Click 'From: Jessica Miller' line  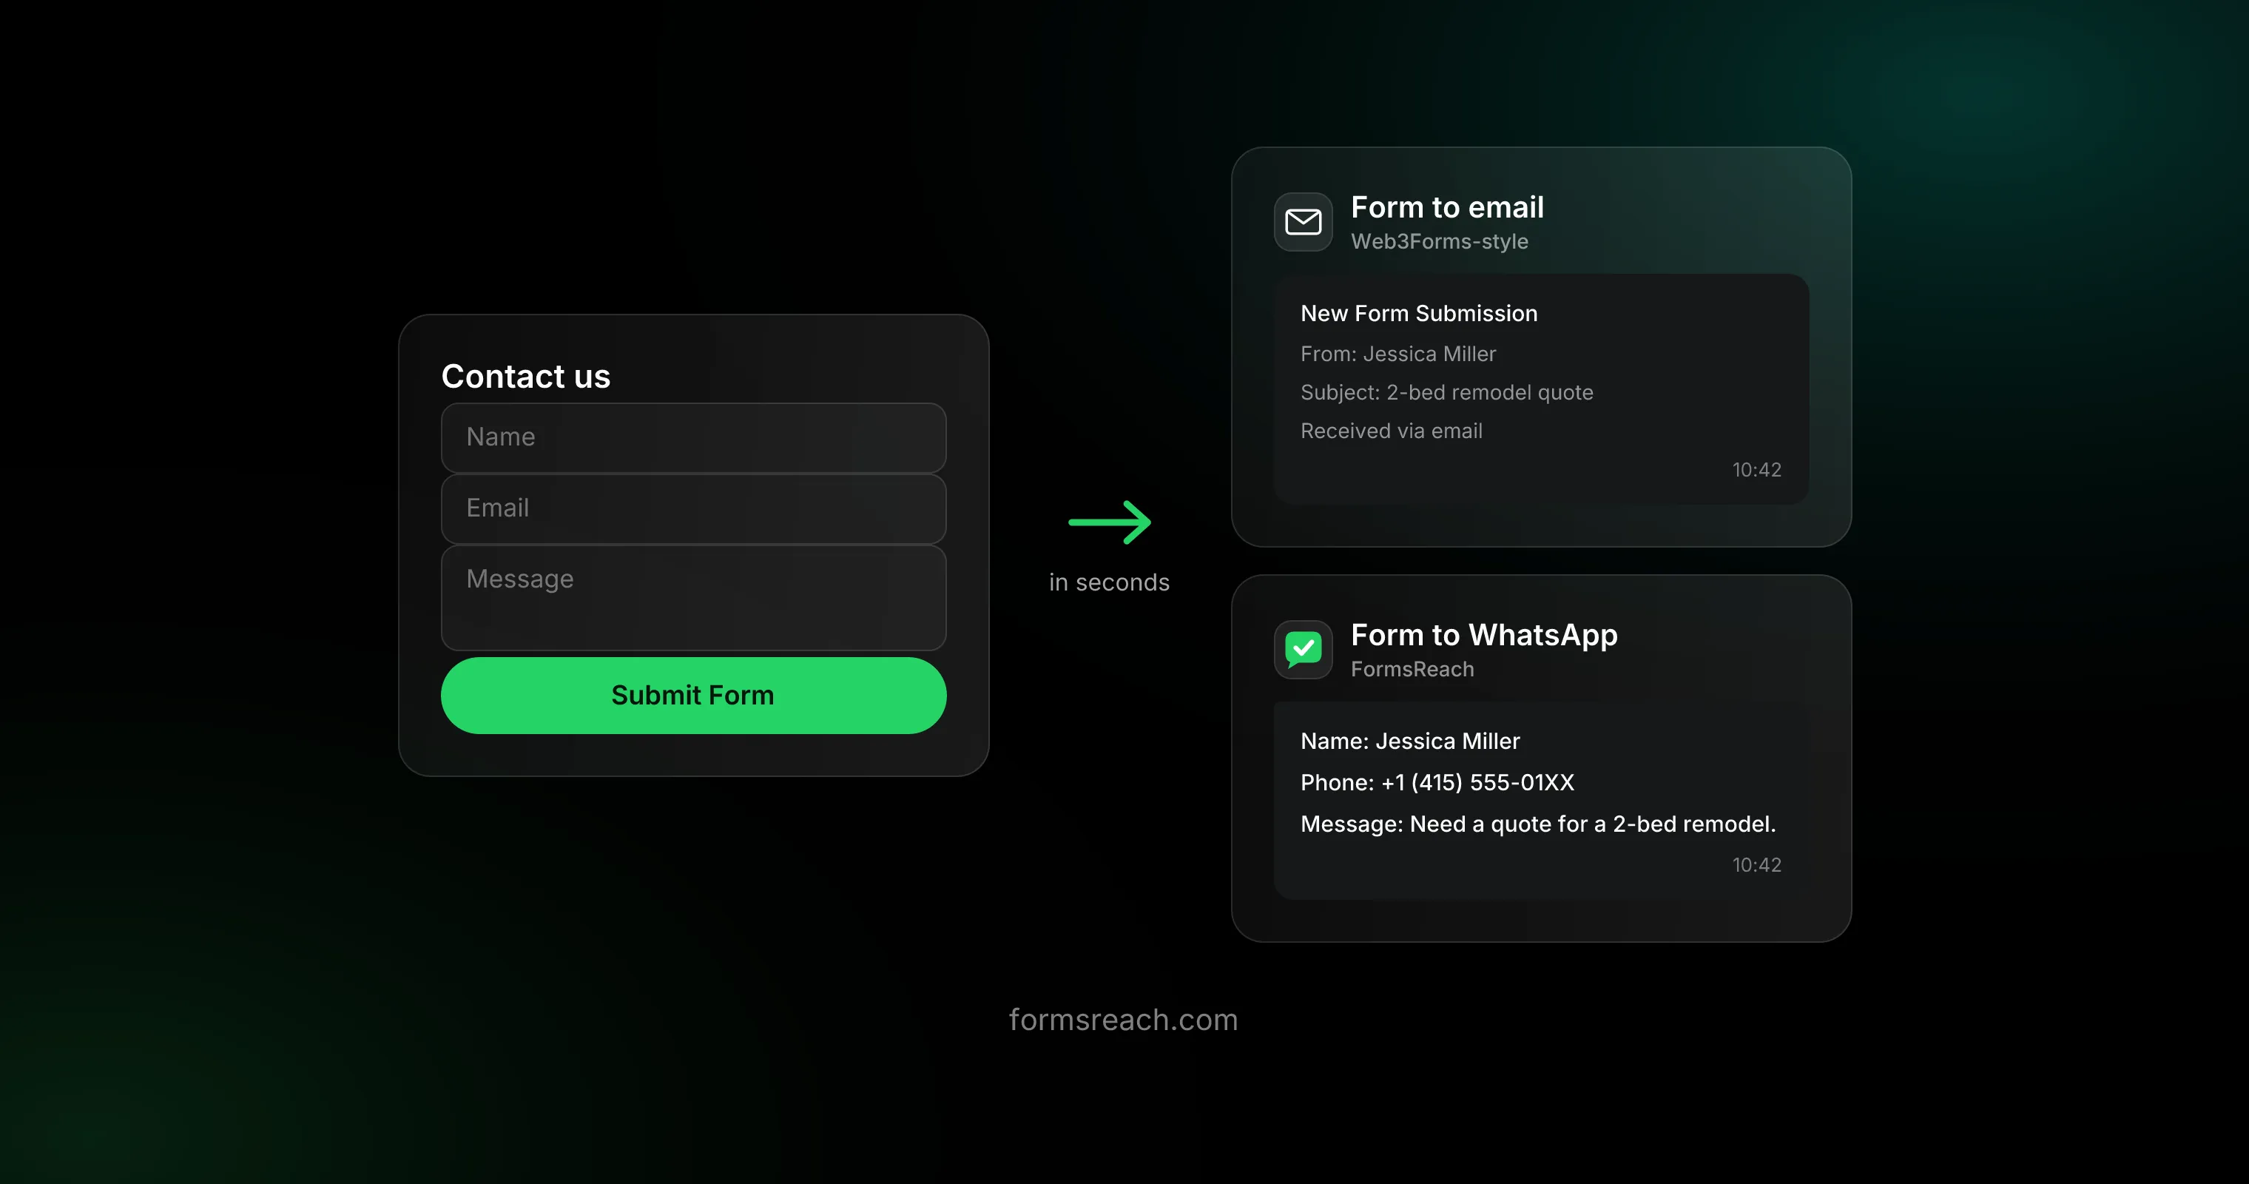coord(1397,354)
